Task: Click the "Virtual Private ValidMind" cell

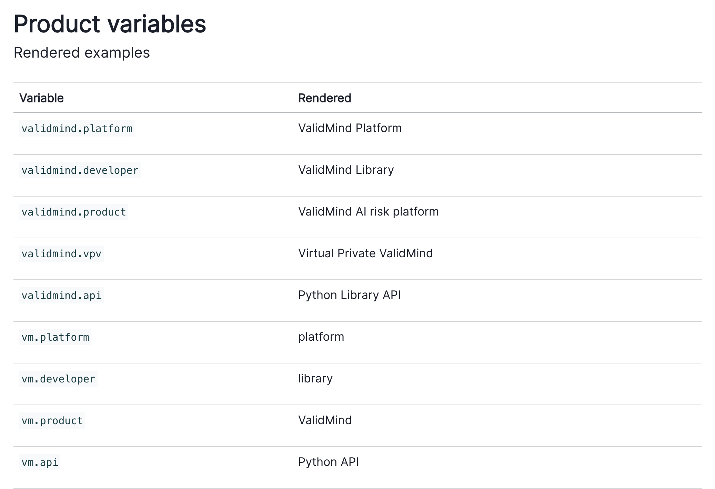Action: tap(365, 253)
